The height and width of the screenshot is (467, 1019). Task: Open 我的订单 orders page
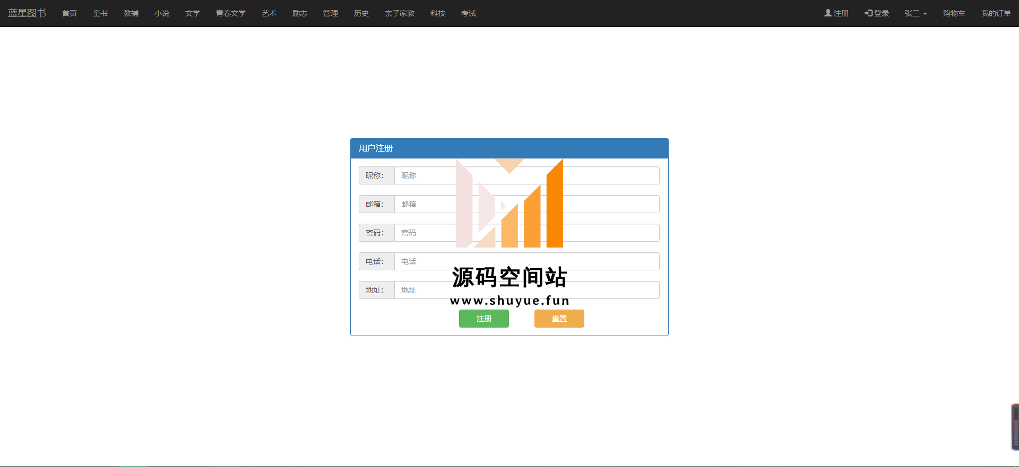tap(996, 13)
